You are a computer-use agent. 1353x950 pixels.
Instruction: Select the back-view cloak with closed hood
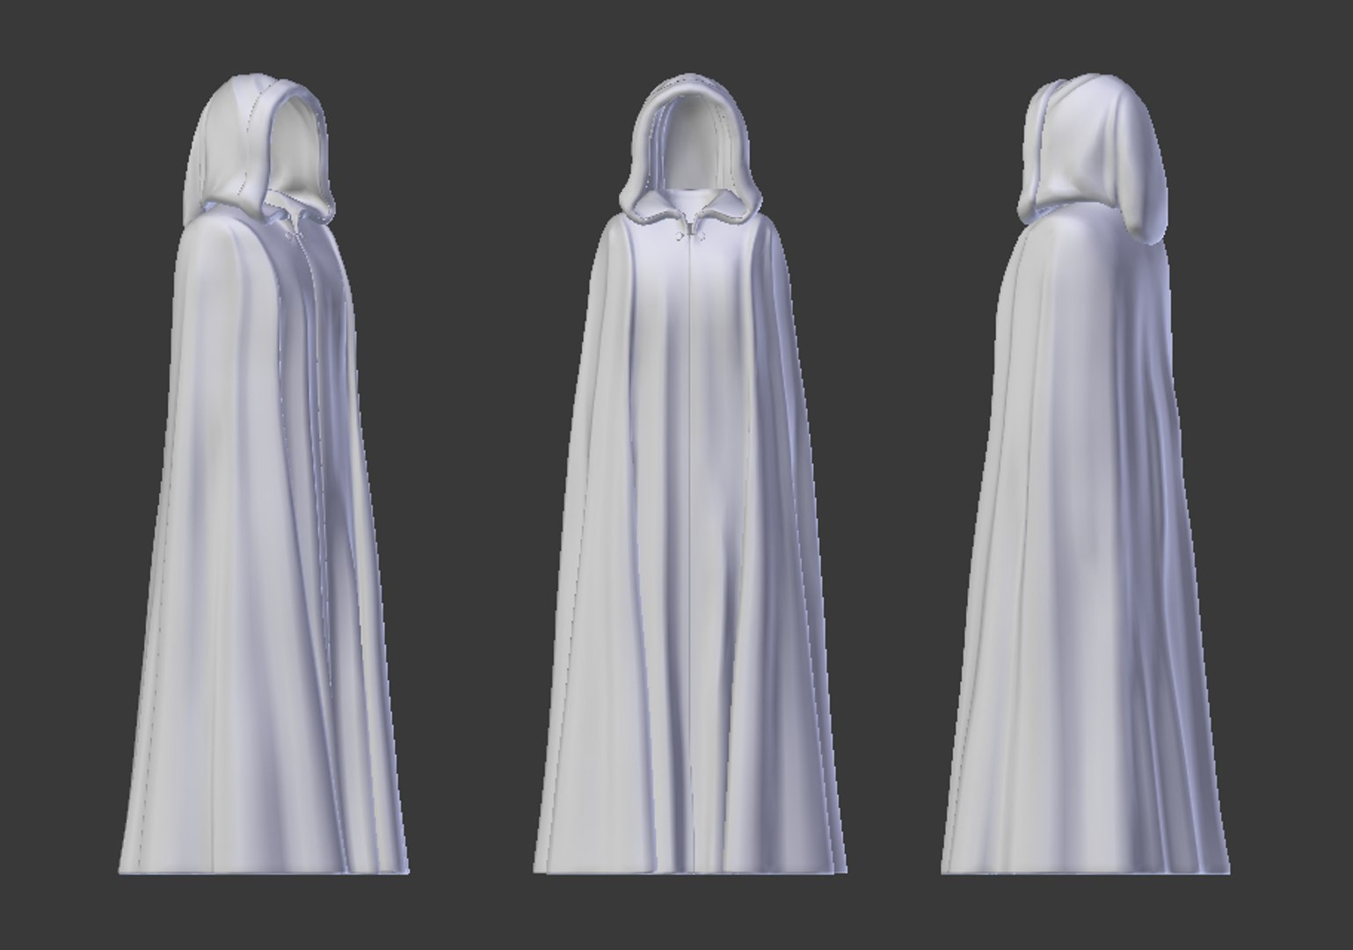click(1086, 475)
